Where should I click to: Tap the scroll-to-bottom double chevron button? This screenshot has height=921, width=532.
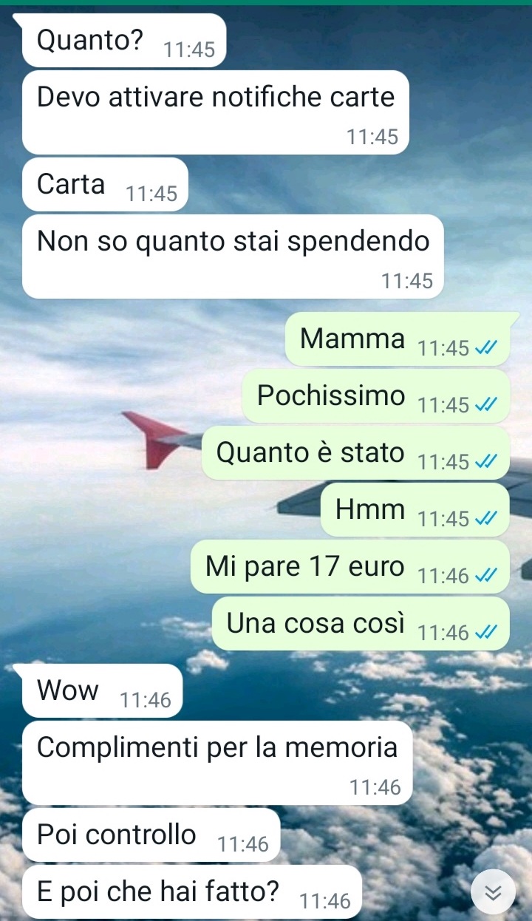493,892
